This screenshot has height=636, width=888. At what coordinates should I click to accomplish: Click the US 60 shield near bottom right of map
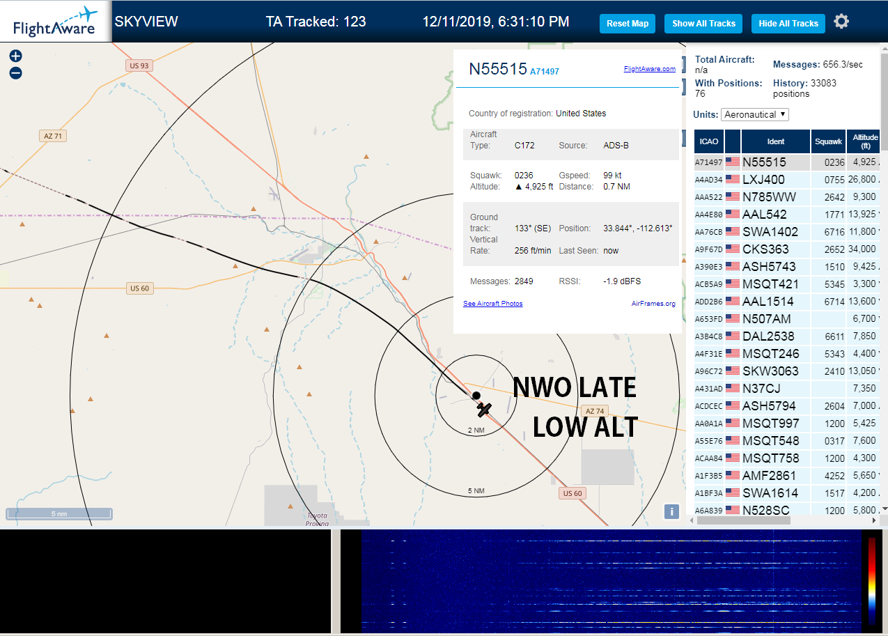tap(572, 493)
